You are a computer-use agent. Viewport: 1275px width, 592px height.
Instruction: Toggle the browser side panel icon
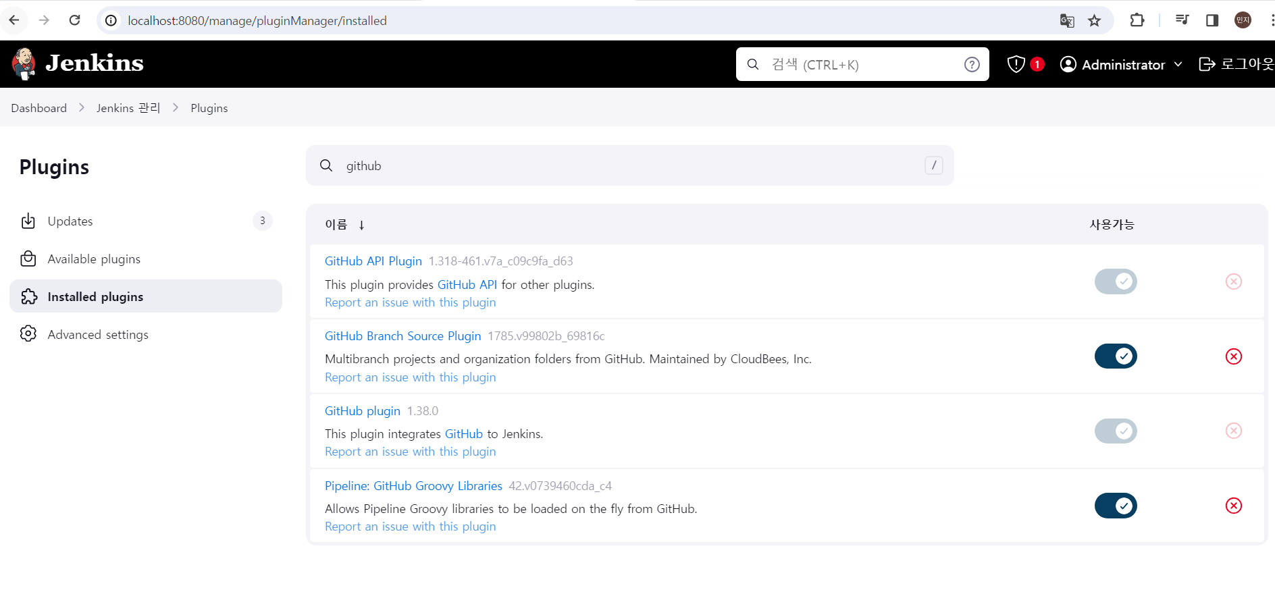click(1212, 20)
